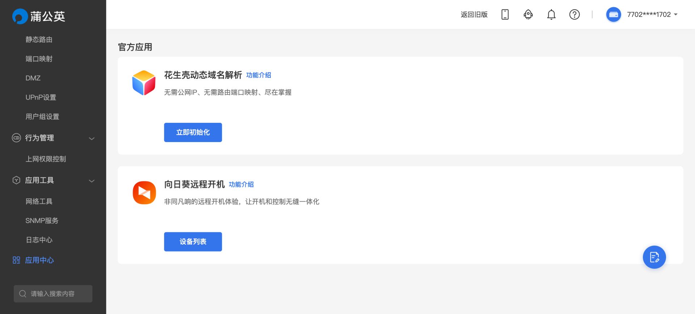Collapse the 应用工具 section chevron

[92, 181]
